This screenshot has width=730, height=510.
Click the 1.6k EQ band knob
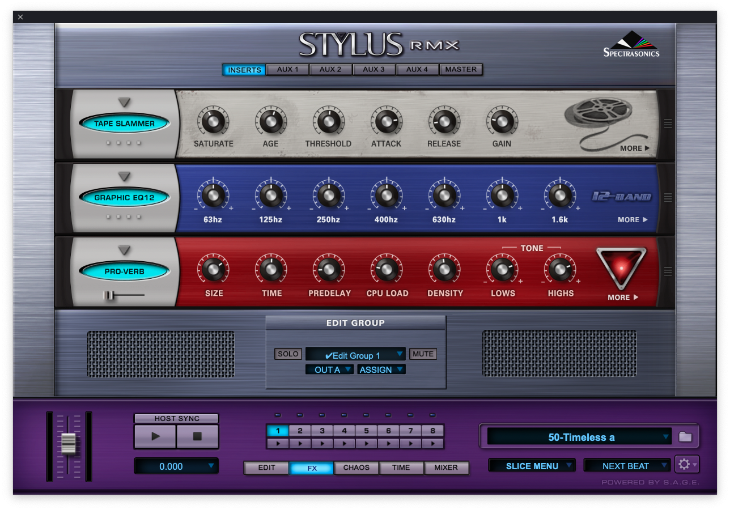[560, 195]
